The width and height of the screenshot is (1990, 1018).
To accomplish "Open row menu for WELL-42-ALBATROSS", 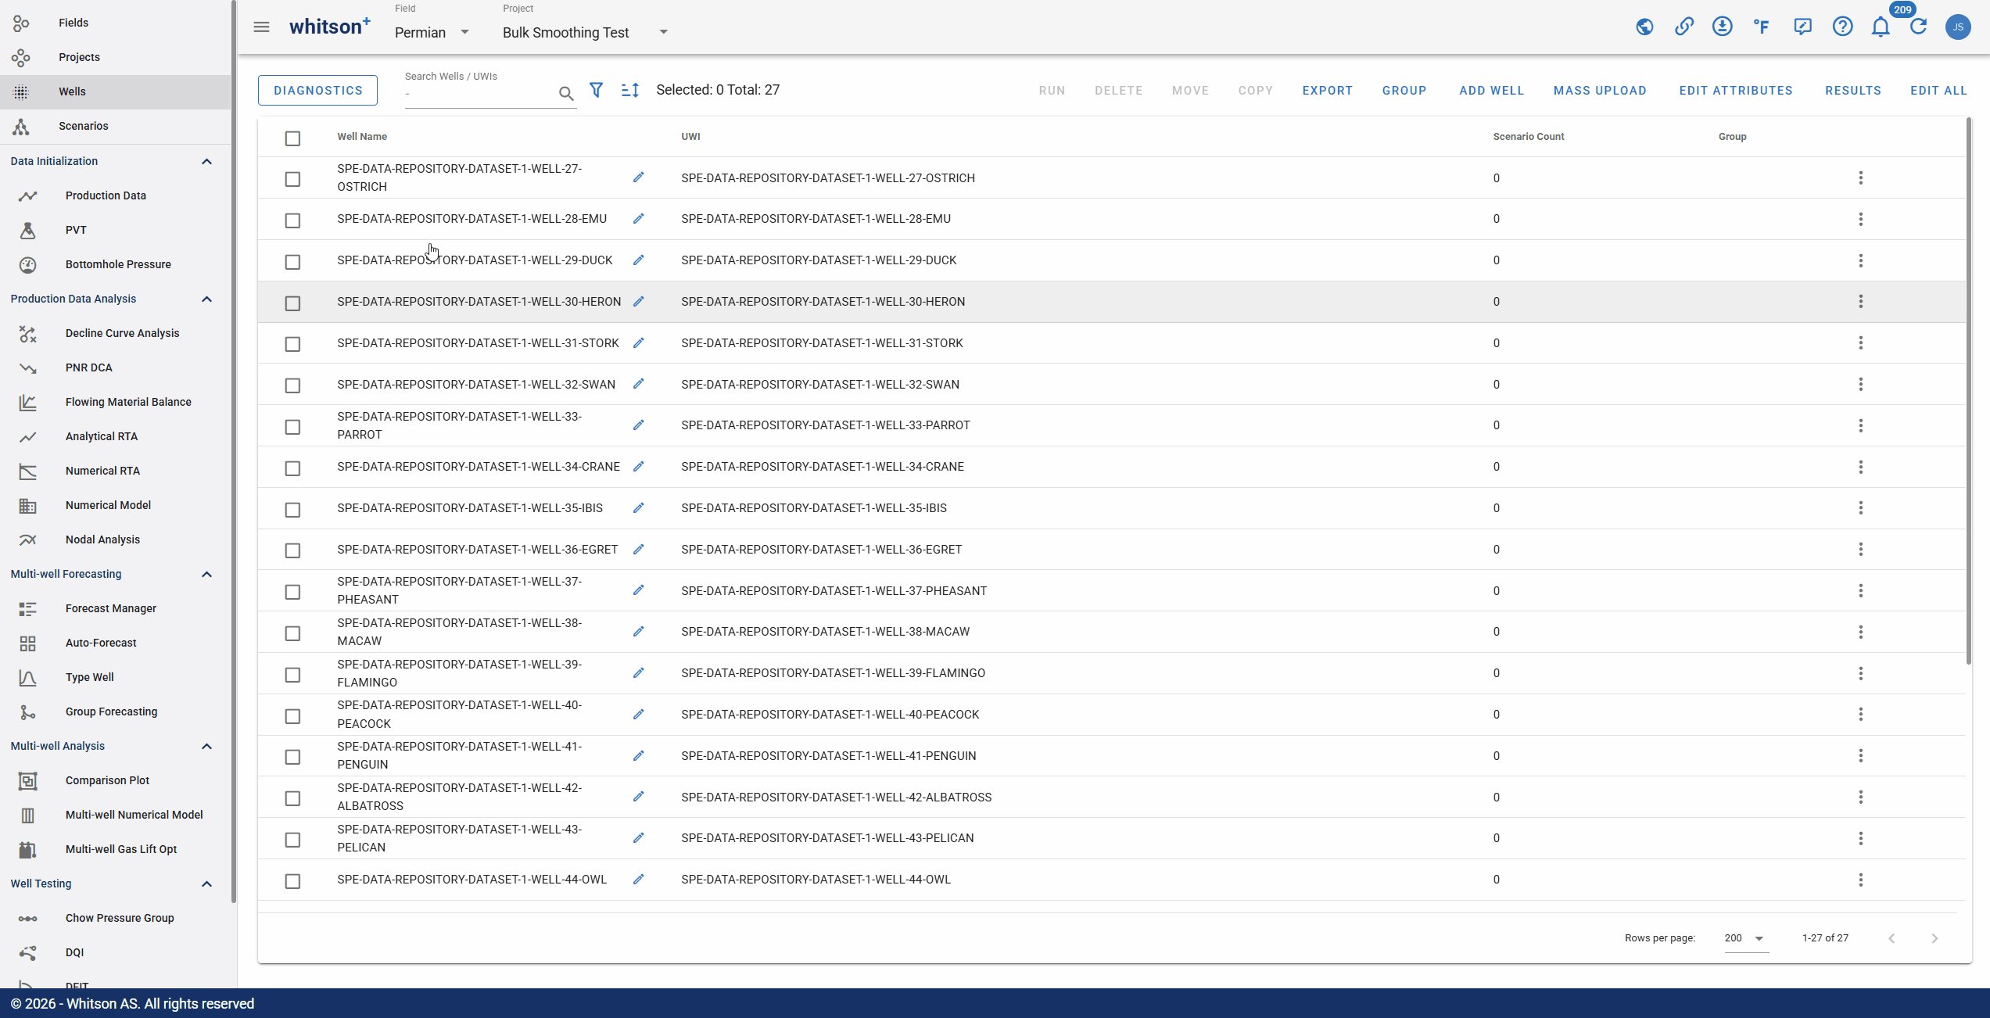I will pos(1861,798).
